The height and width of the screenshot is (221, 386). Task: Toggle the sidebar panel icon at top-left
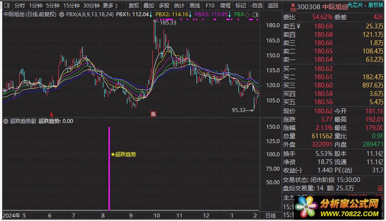pyautogui.click(x=7, y=5)
